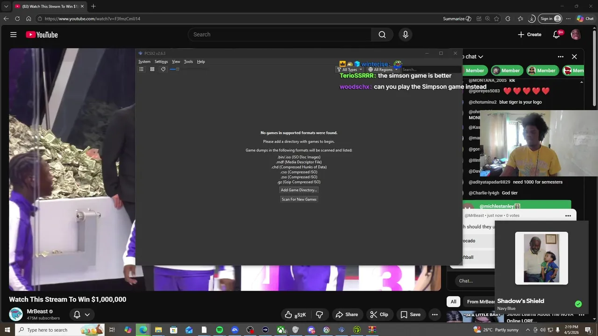The image size is (598, 336).
Task: Share the video
Action: 347,315
